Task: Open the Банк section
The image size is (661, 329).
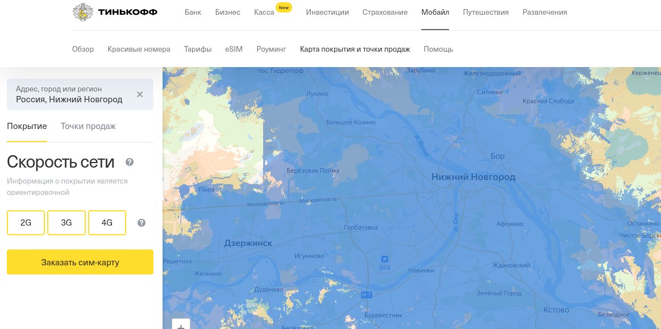Action: coord(193,12)
